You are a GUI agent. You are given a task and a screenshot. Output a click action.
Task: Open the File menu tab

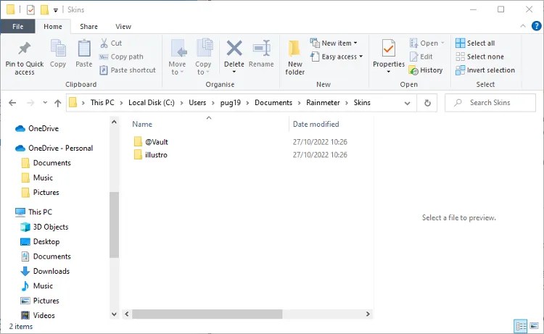tap(17, 26)
